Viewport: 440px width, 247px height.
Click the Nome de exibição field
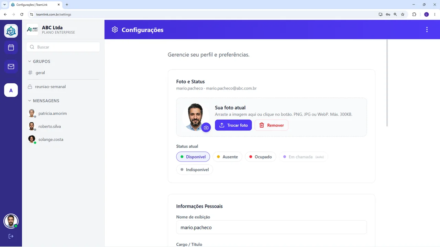pos(272,227)
